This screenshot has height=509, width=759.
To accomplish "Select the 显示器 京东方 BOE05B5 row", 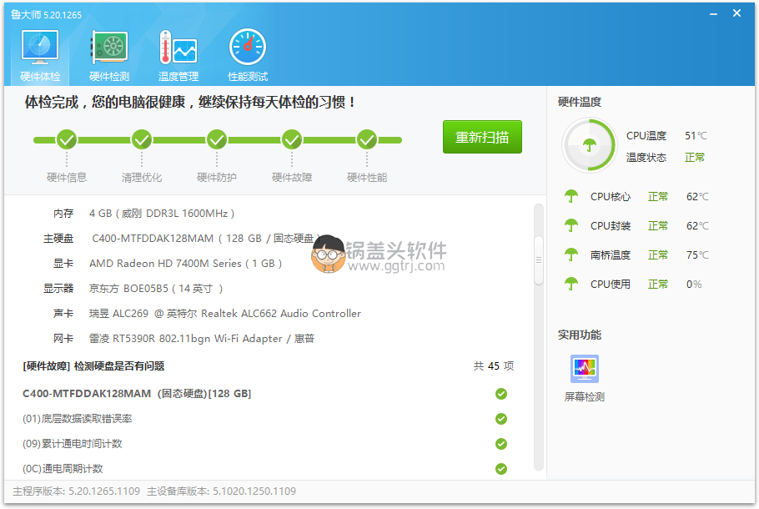I will coord(133,289).
